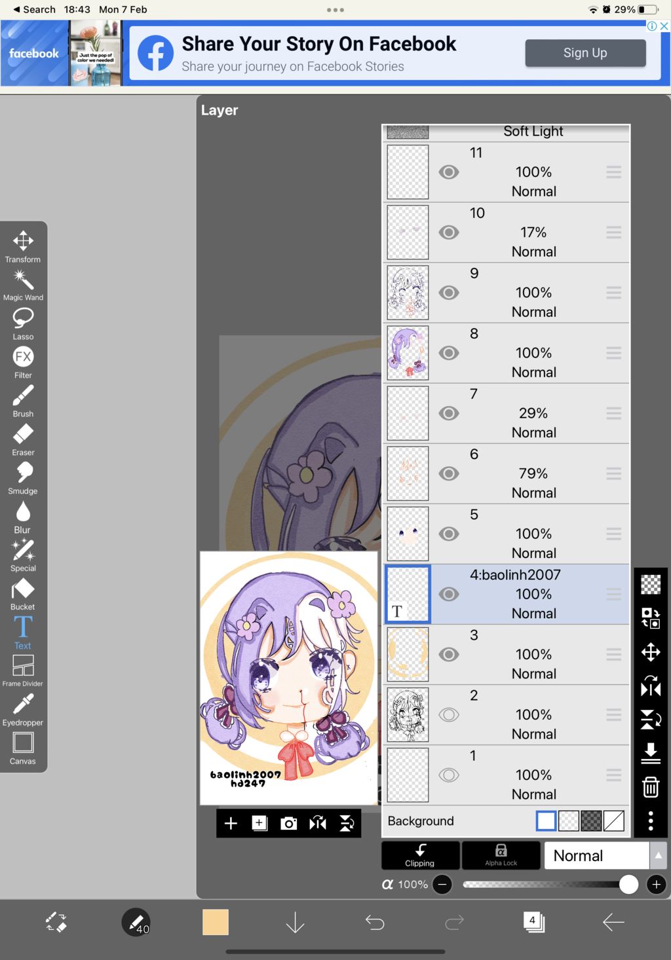The width and height of the screenshot is (671, 960).
Task: Select layer 8 thumbnail
Action: 408,353
